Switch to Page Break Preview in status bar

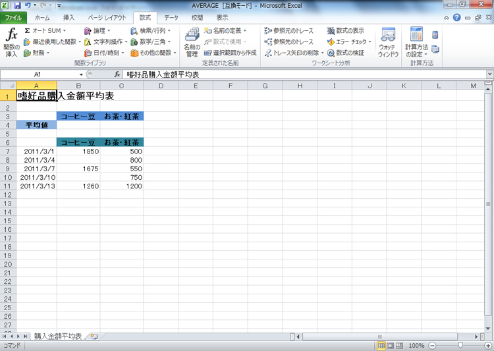click(399, 346)
